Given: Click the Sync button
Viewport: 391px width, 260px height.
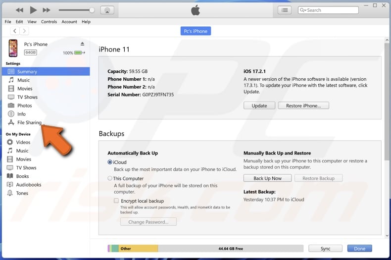Looking at the screenshot, I should (x=325, y=249).
